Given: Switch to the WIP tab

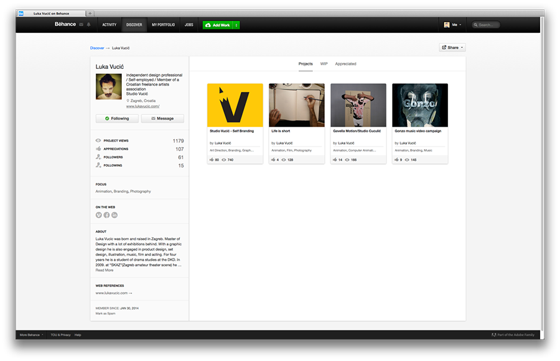Looking at the screenshot, I should (x=324, y=64).
